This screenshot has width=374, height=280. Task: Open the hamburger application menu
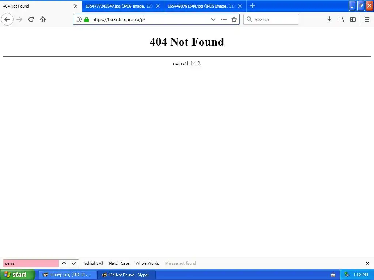pyautogui.click(x=367, y=19)
